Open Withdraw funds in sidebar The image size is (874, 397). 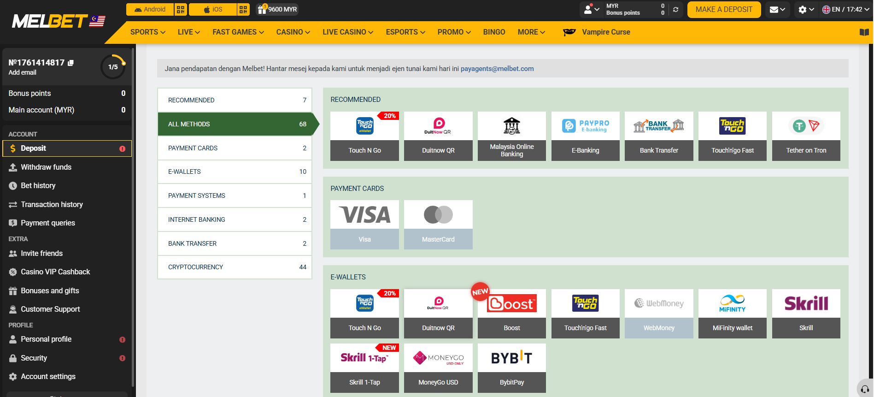click(x=67, y=167)
